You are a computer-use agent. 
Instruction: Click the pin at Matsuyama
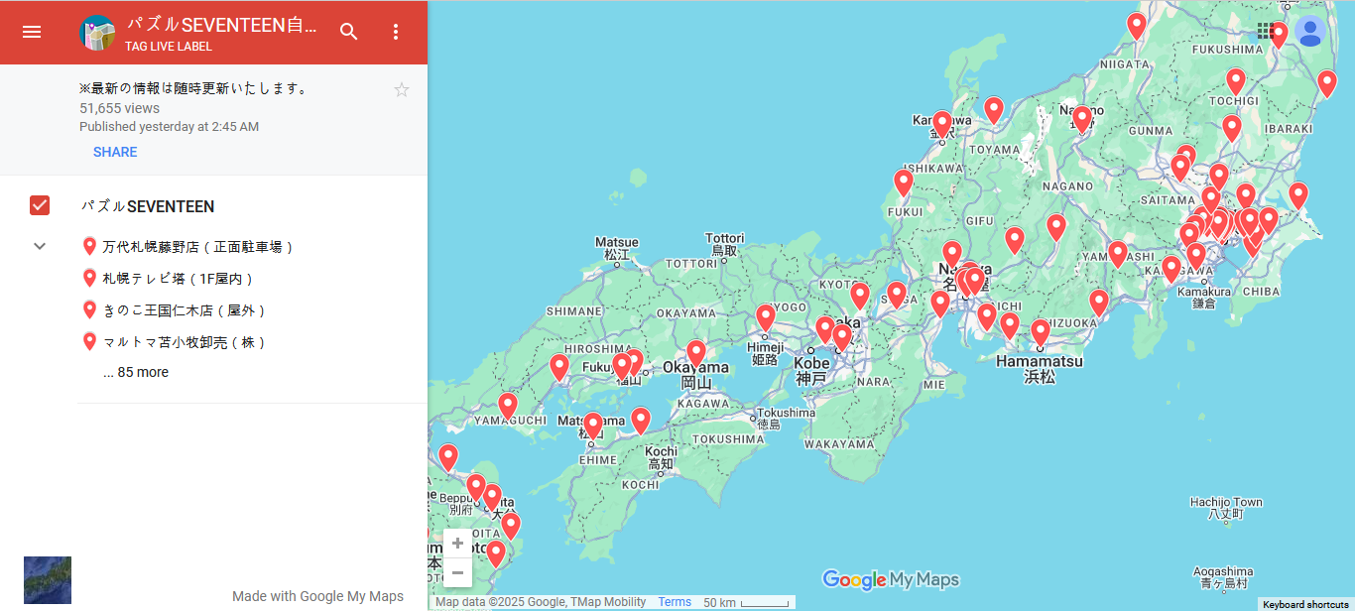click(x=593, y=428)
